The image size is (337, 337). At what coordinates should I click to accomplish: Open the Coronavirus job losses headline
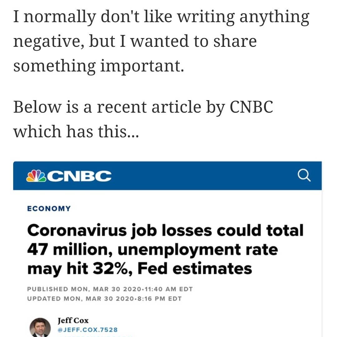pyautogui.click(x=165, y=250)
